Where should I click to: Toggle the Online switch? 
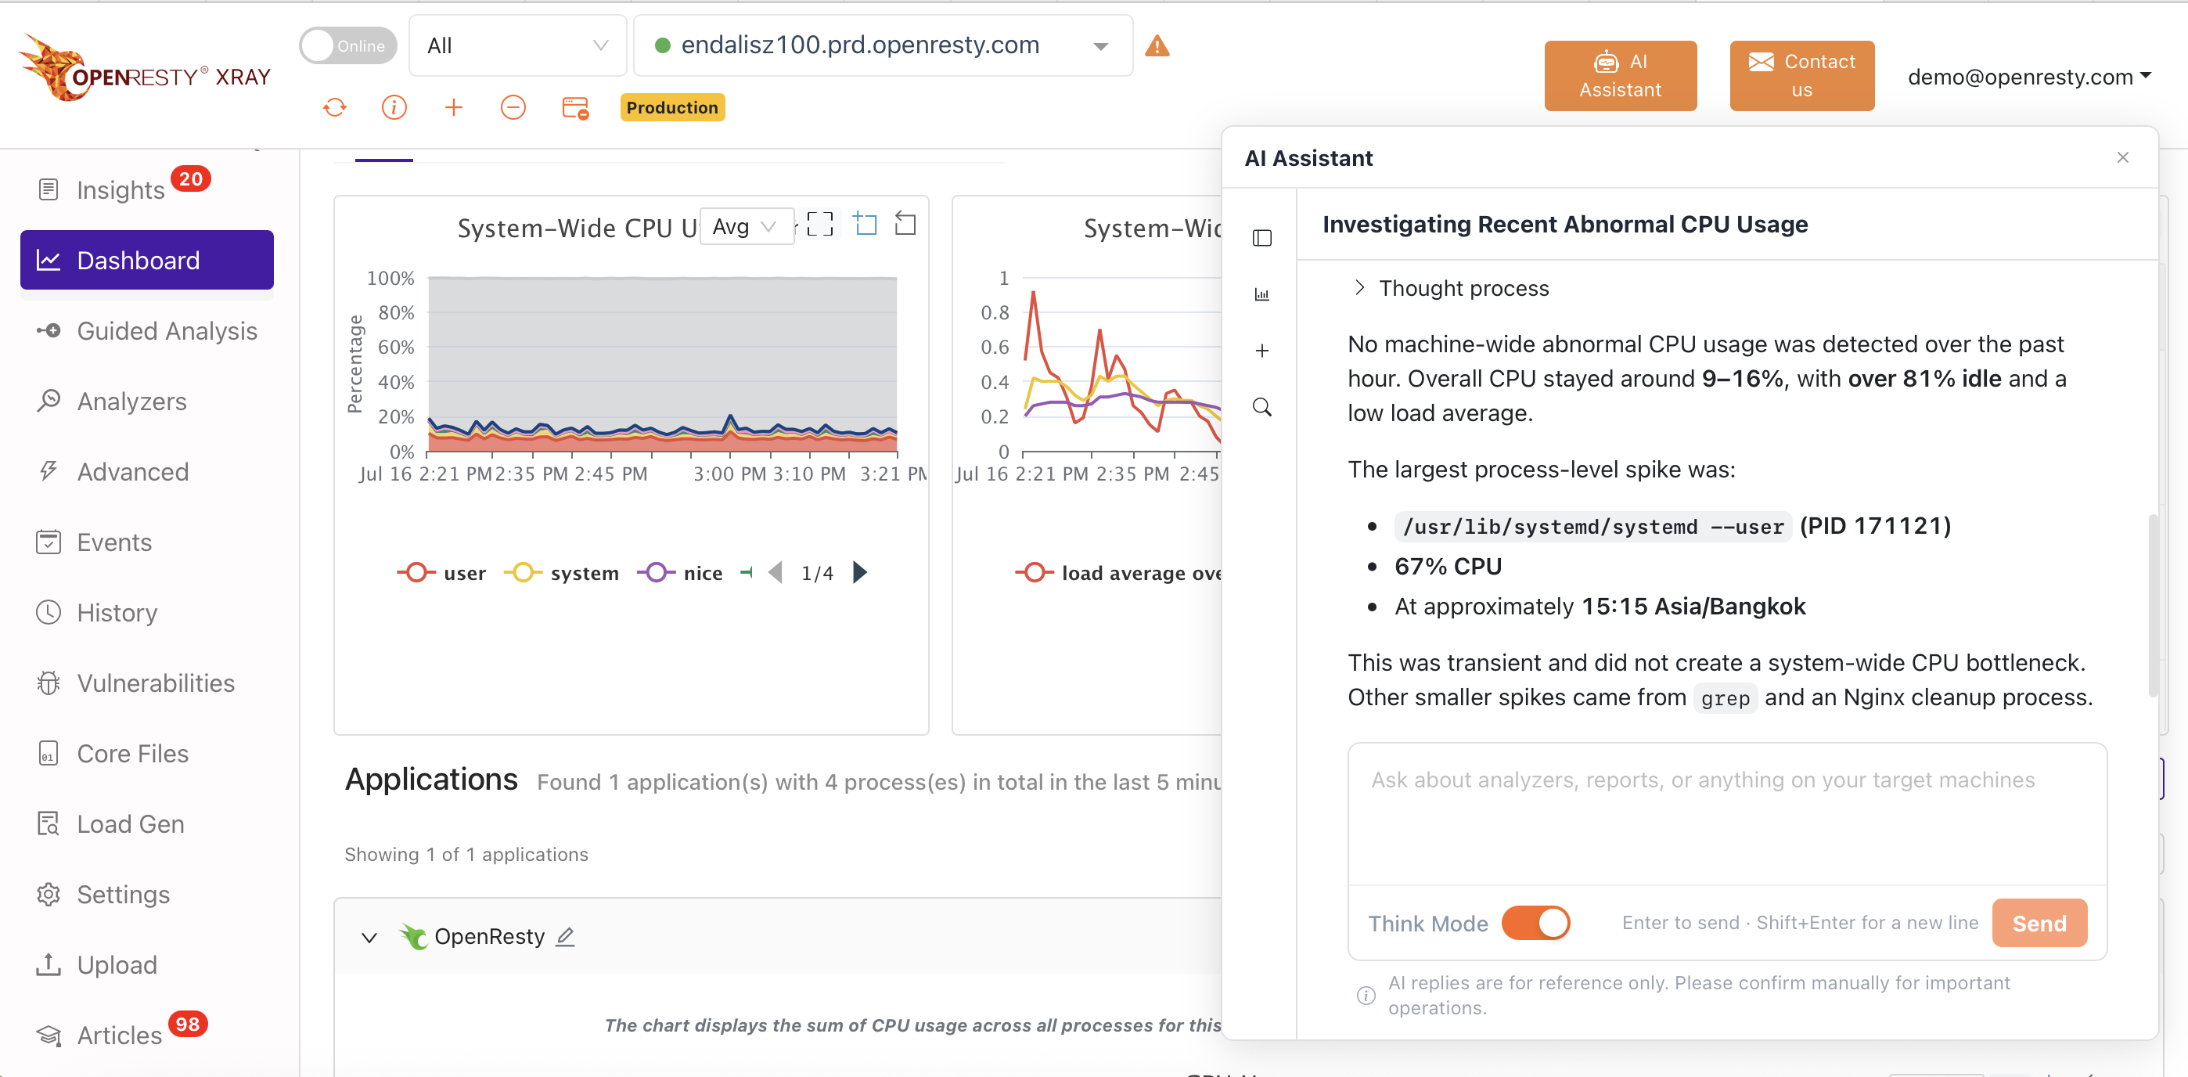[347, 46]
